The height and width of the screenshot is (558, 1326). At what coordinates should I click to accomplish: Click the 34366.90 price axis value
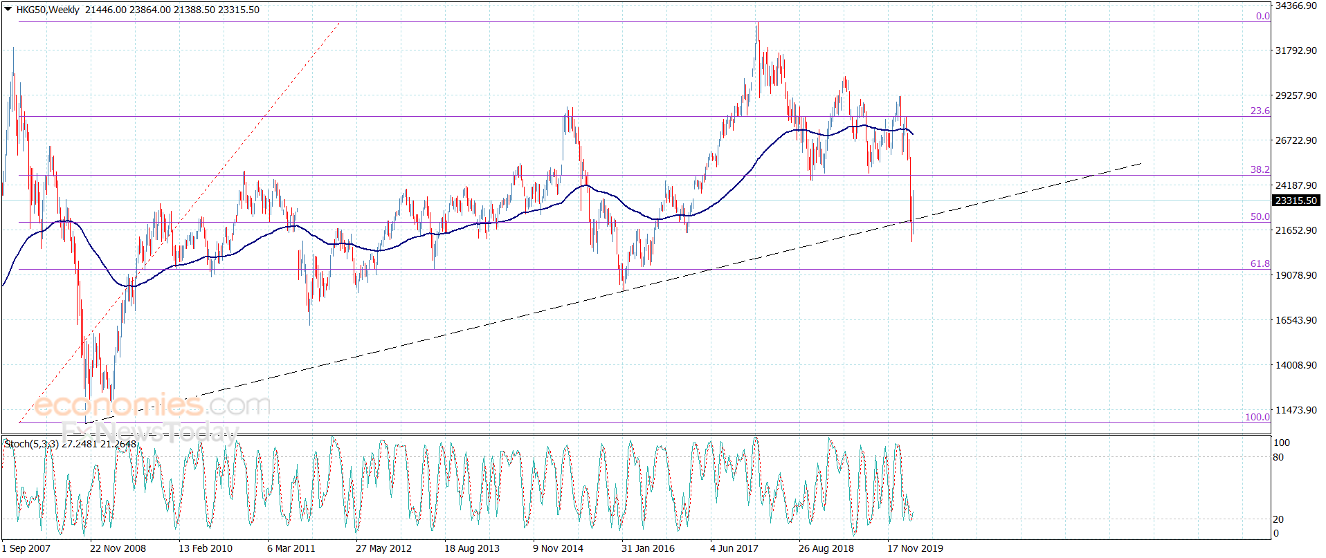(x=1296, y=6)
